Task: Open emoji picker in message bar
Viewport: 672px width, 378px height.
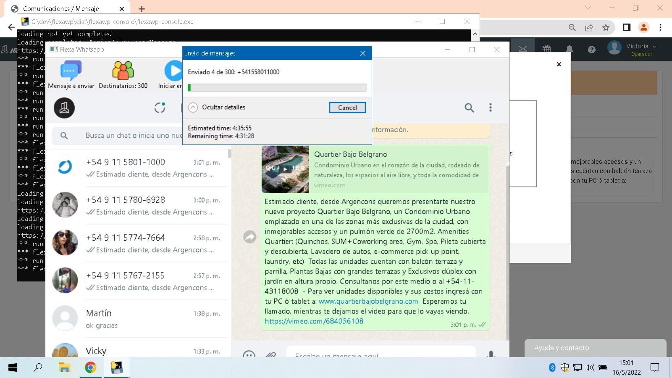Action: [x=249, y=354]
